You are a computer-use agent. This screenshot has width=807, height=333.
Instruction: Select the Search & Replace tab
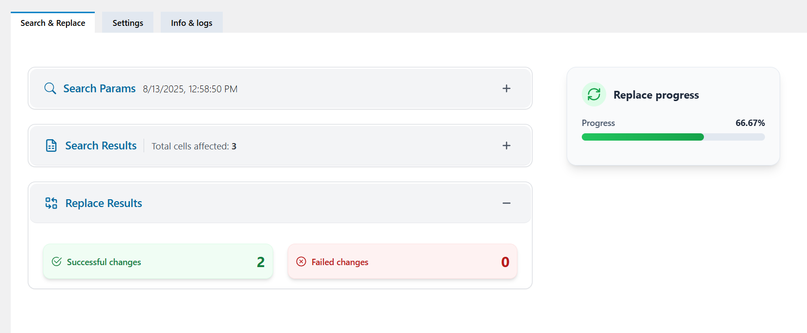[52, 22]
